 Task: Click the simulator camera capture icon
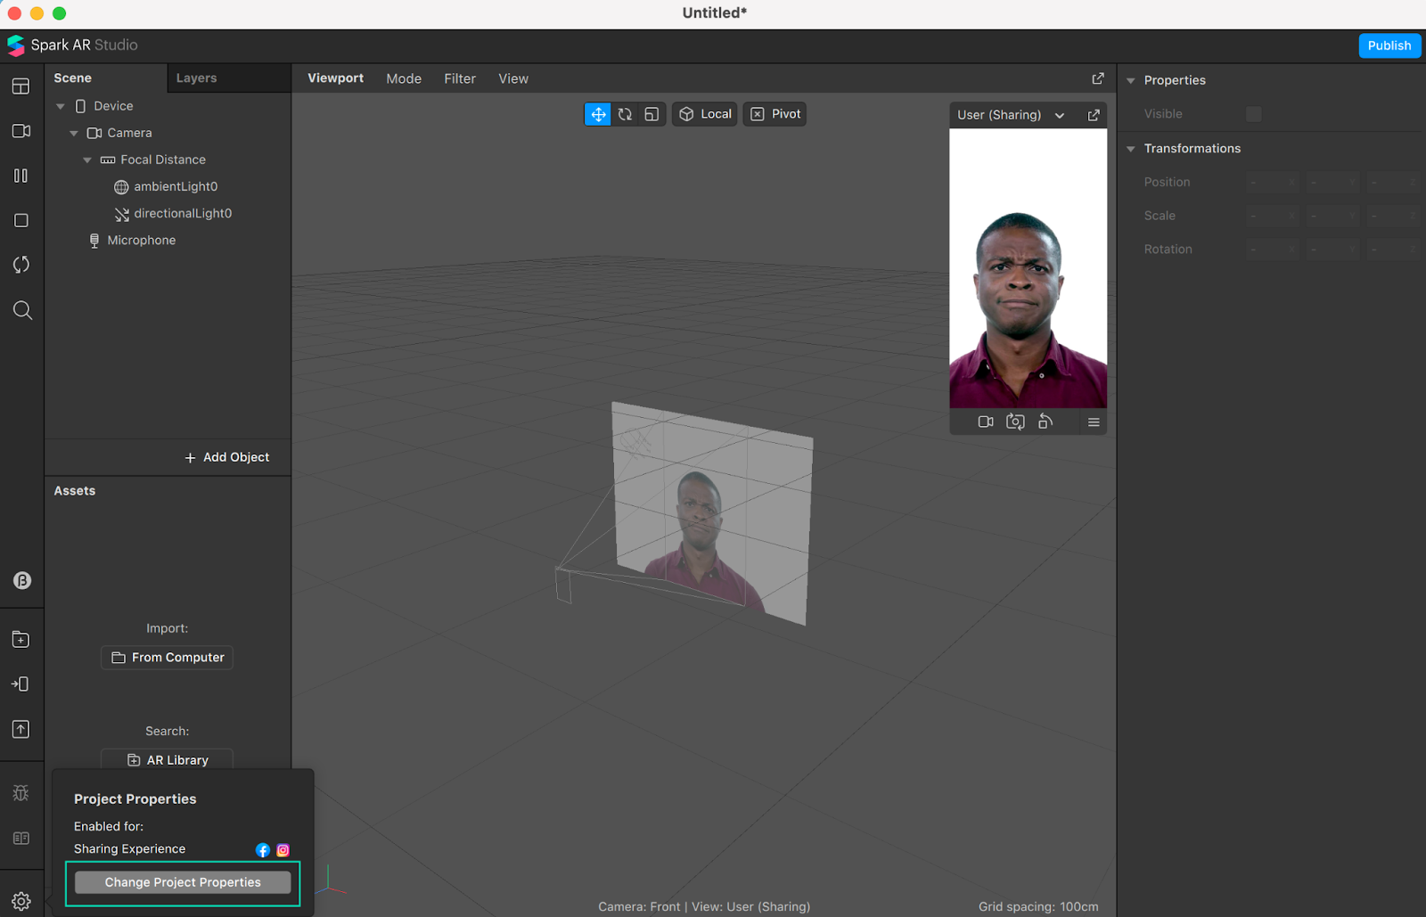pyautogui.click(x=1015, y=422)
